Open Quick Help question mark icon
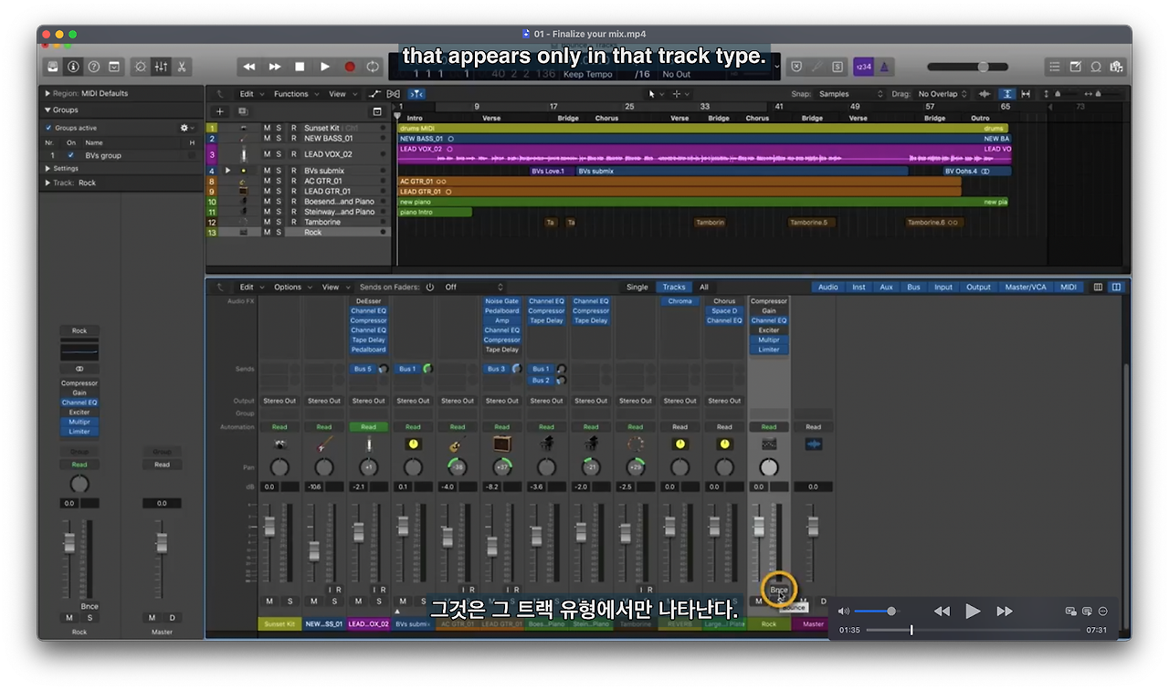Image resolution: width=1169 pixels, height=690 pixels. pyautogui.click(x=94, y=67)
